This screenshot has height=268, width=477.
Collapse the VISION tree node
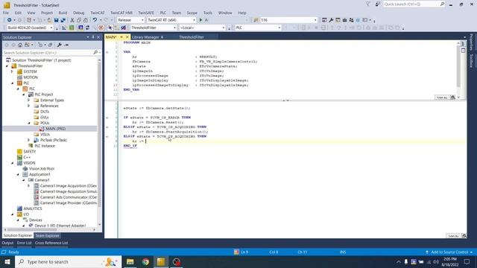point(12,163)
